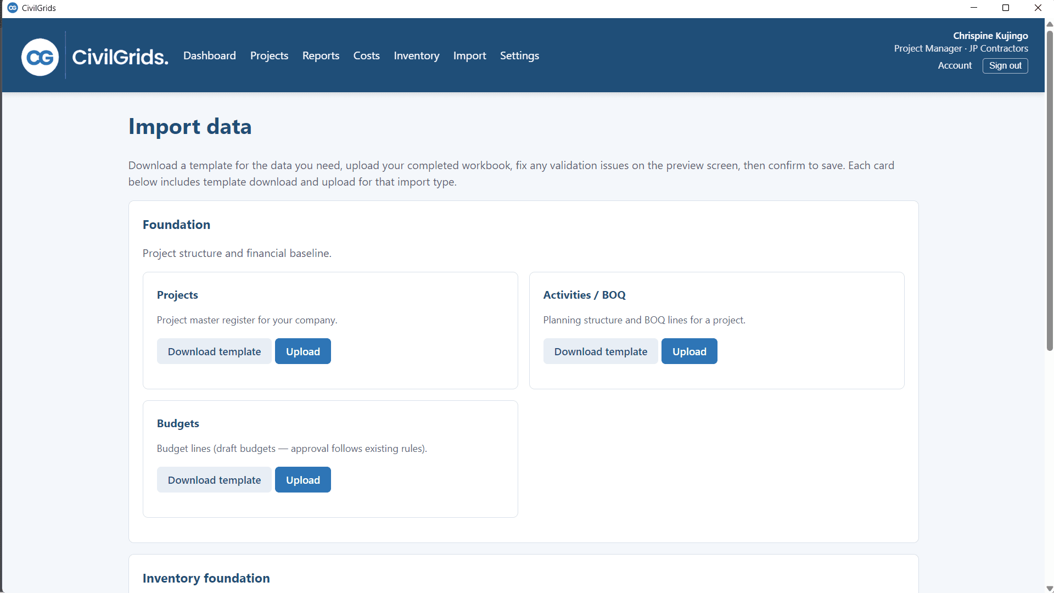Click 'Project master register for your company.' text
Viewport: 1054px width, 593px height.
[247, 320]
